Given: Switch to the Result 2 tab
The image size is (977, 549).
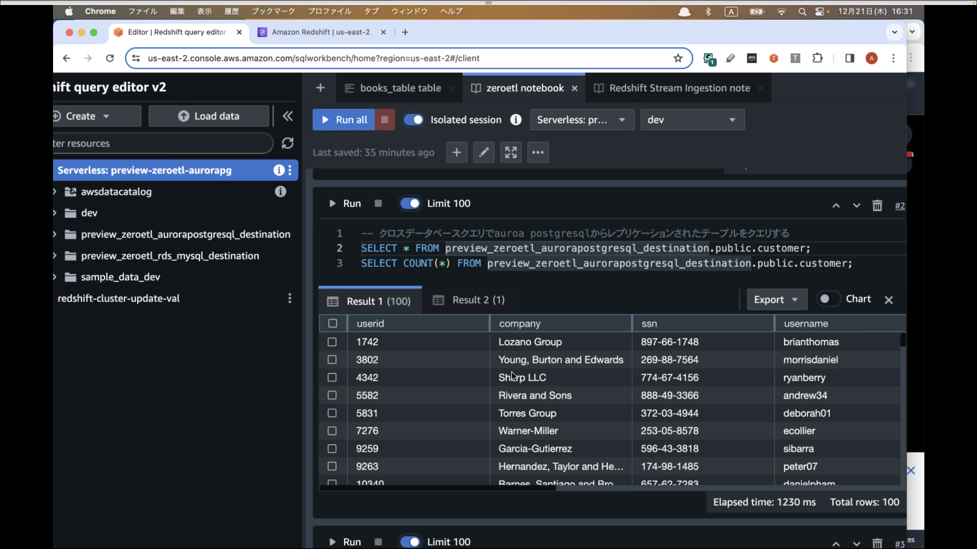Looking at the screenshot, I should click(469, 300).
